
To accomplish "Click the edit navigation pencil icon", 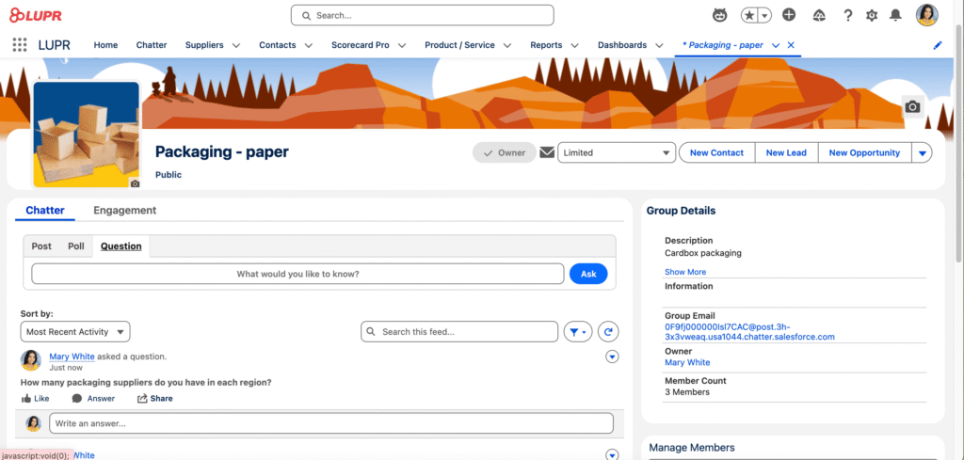I will [937, 45].
